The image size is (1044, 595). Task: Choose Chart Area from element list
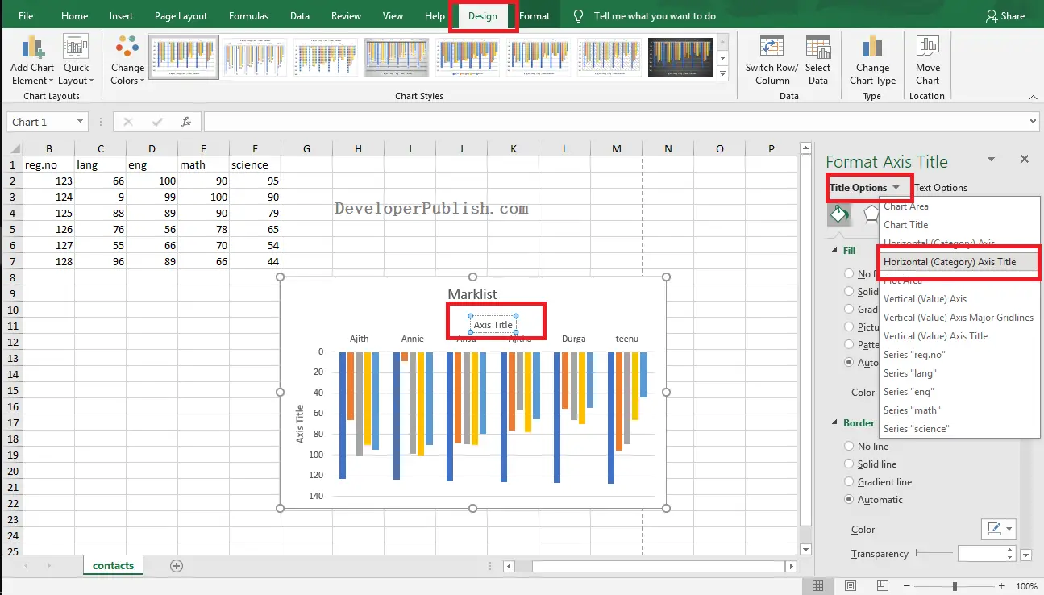pos(906,206)
